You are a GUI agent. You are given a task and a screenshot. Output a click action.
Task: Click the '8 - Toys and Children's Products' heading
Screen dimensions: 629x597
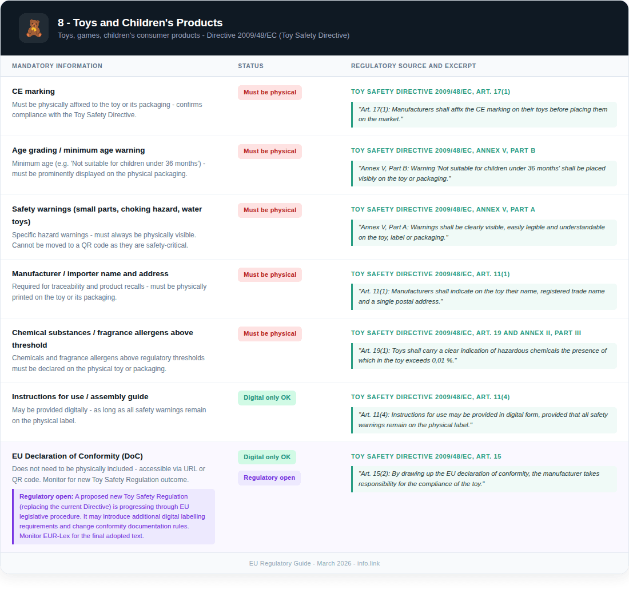point(140,23)
